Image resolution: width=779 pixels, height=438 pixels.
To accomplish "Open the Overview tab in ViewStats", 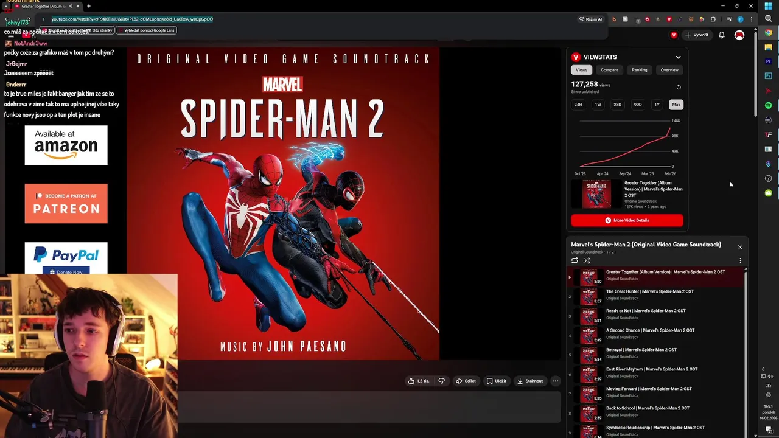I will [669, 70].
